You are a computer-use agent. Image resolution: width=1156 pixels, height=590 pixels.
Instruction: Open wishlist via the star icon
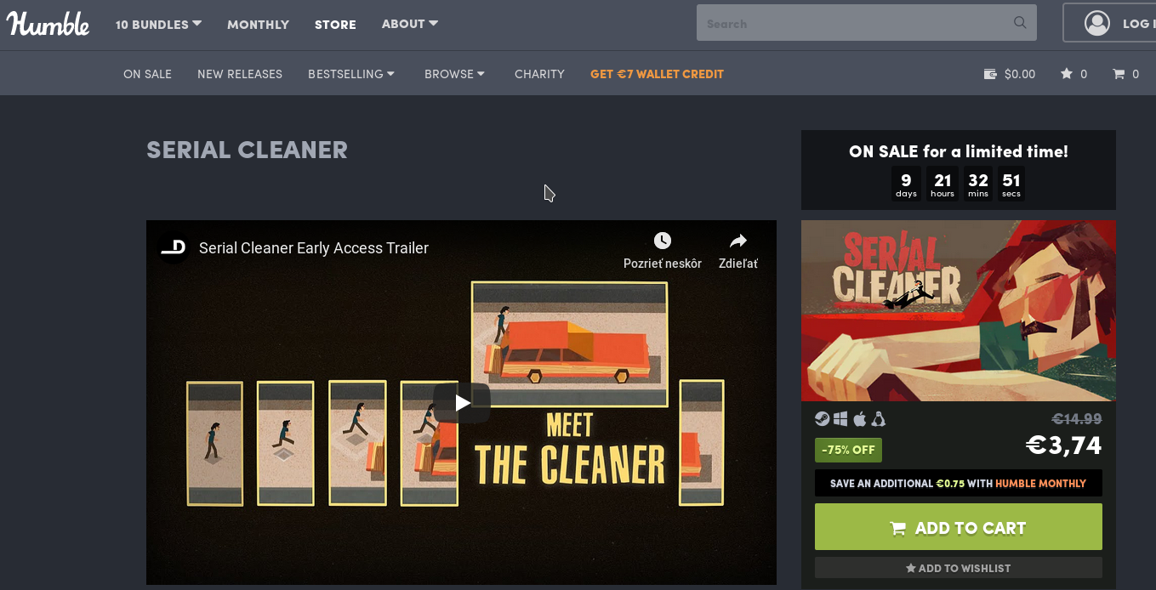[1067, 74]
